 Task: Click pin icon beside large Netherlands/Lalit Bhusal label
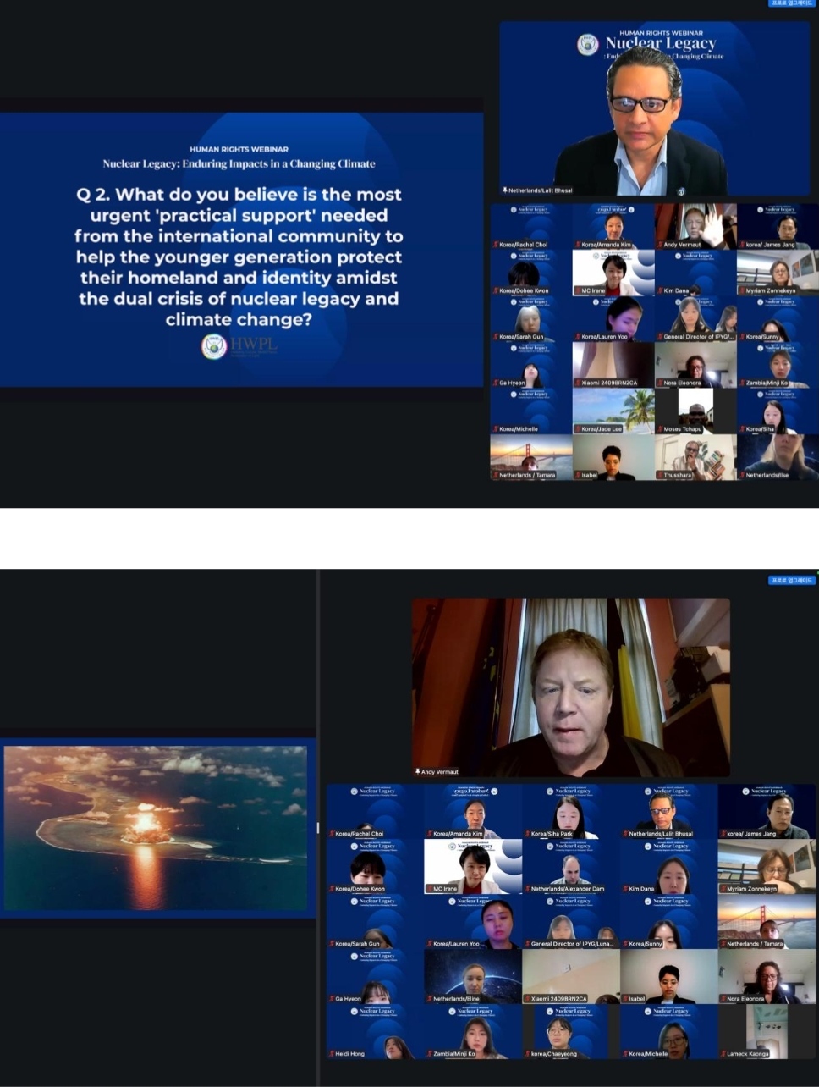pos(505,190)
